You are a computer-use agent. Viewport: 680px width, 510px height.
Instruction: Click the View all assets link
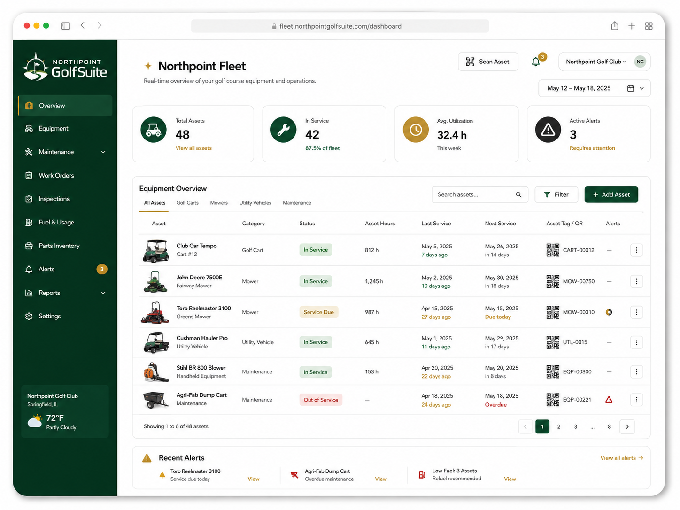click(193, 148)
